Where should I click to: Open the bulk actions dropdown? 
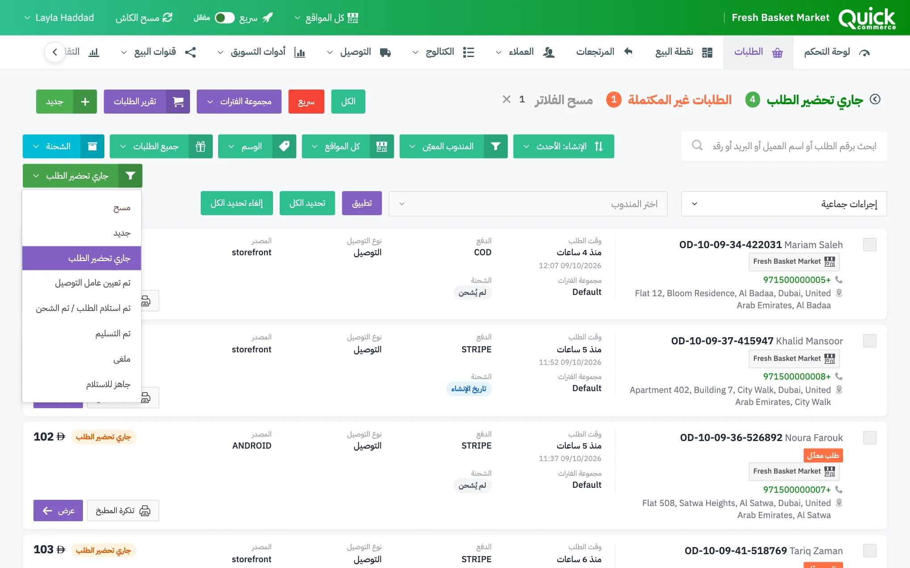point(784,204)
